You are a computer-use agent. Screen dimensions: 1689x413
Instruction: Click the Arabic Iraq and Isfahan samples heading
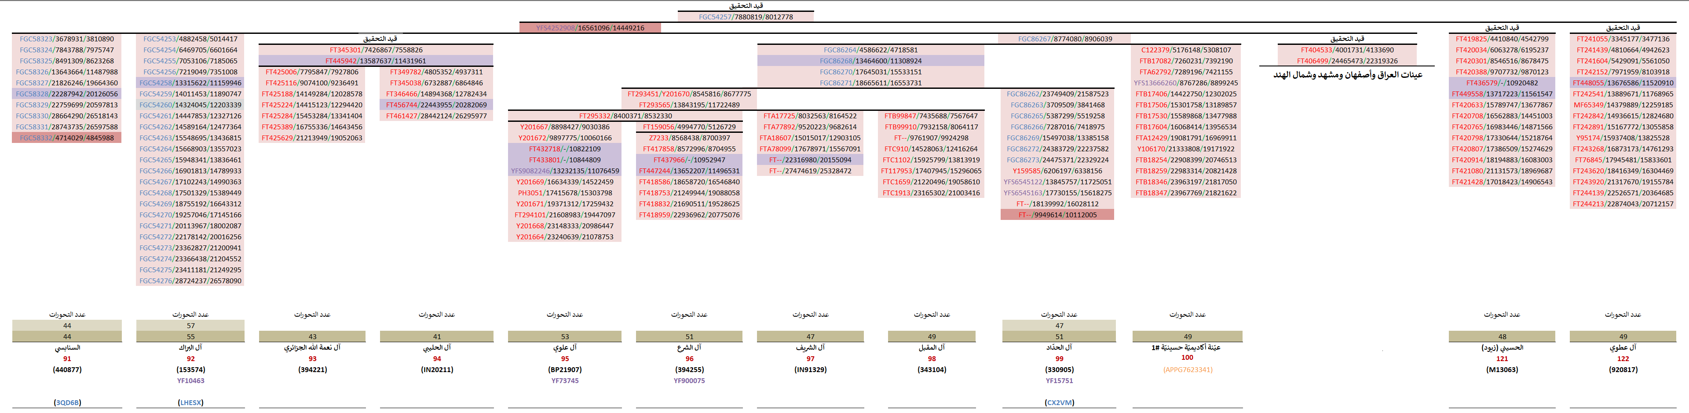pos(1347,75)
